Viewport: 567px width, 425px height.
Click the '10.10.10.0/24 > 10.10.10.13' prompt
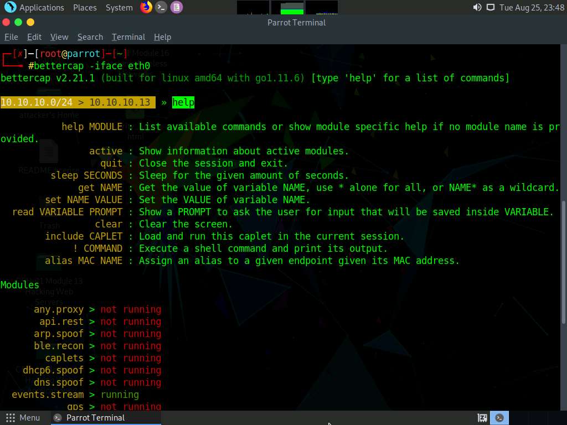click(x=78, y=102)
